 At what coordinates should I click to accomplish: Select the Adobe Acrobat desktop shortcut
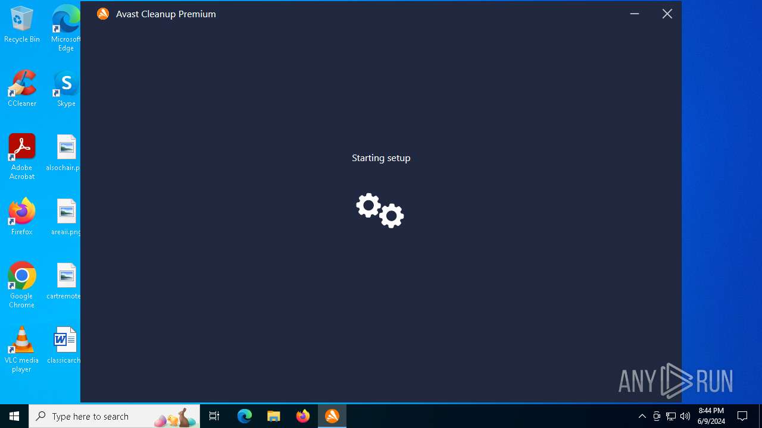[22, 157]
